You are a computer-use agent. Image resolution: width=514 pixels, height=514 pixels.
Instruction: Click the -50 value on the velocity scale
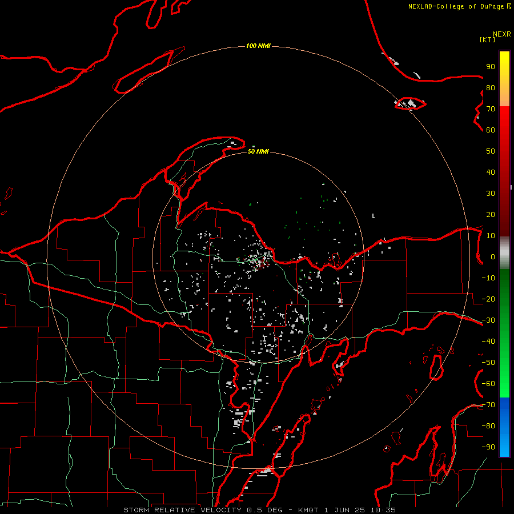pyautogui.click(x=488, y=363)
